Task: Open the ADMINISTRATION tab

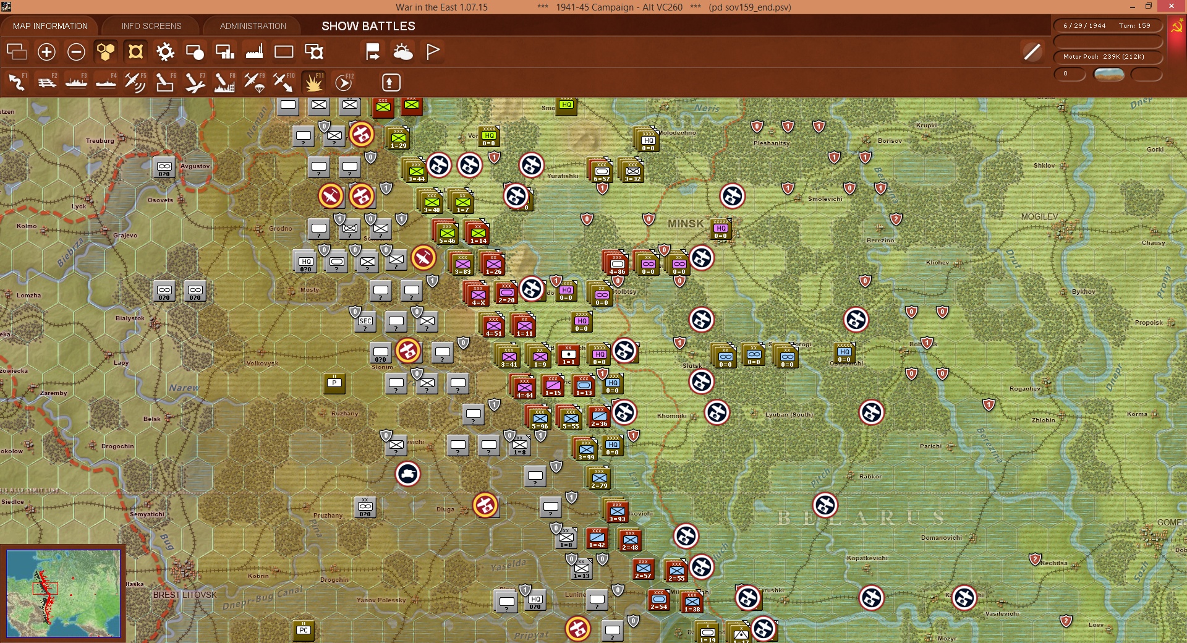Action: (253, 26)
